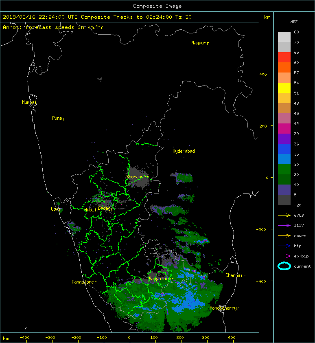315x343 pixels.
Task: Select the Bangalore city label
Action: [161, 279]
